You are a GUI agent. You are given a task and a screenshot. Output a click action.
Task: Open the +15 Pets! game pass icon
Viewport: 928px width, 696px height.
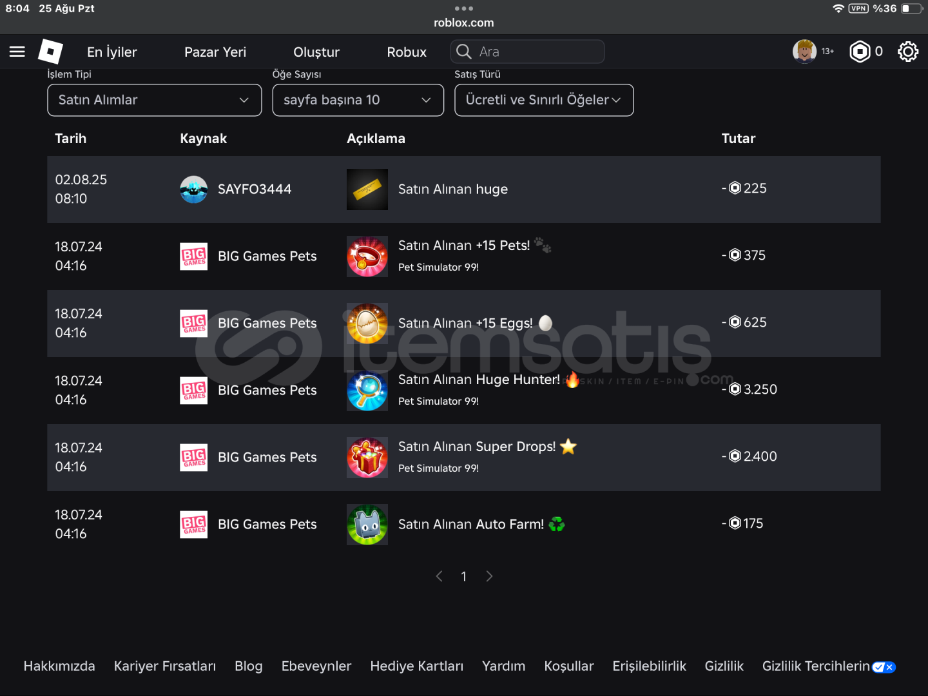click(x=367, y=256)
